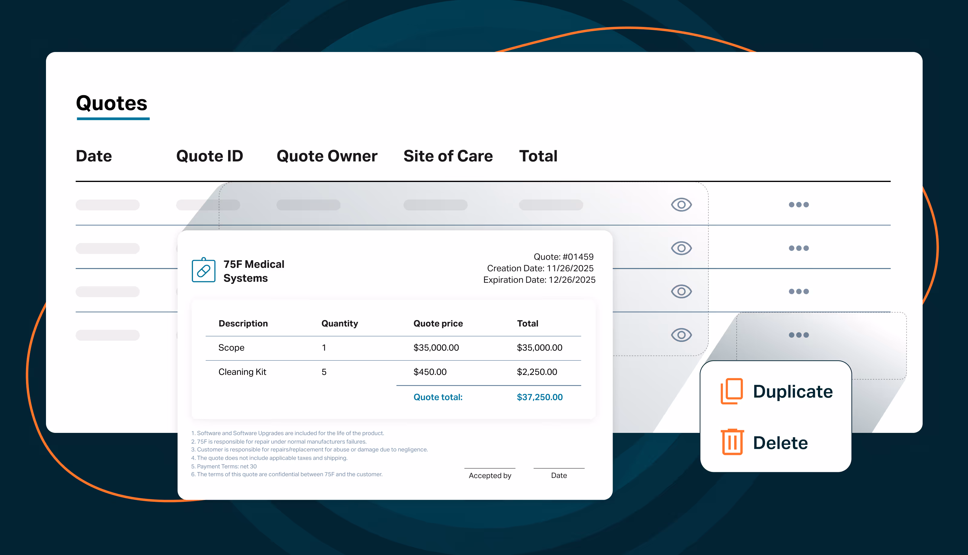
Task: Click the Quote ID column header
Action: (209, 156)
